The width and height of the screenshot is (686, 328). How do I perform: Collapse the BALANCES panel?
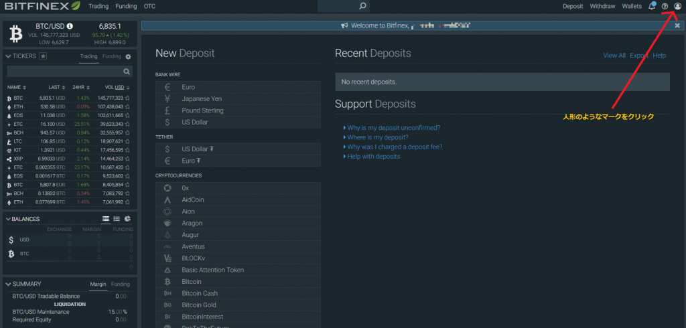[x=8, y=219]
